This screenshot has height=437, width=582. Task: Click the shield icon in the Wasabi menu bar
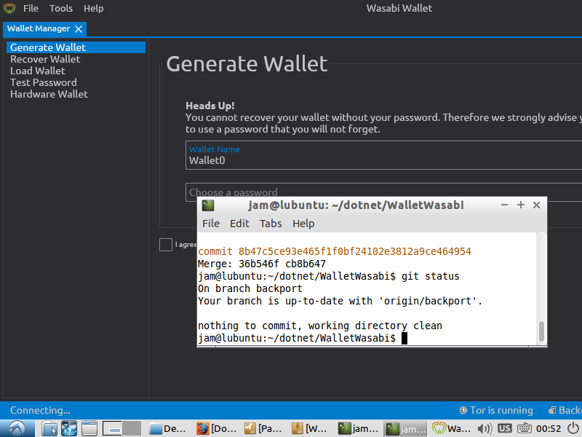tap(9, 8)
